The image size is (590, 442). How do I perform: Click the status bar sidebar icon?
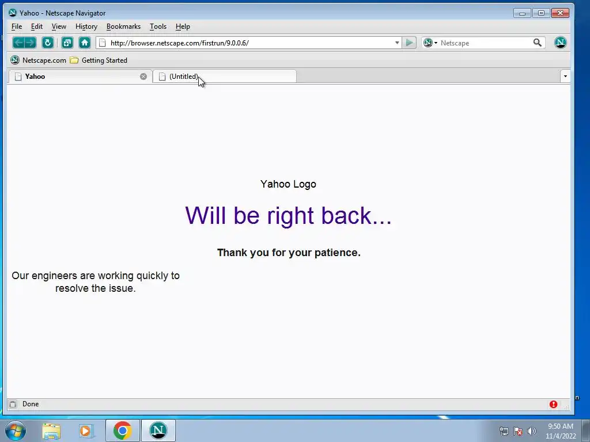13,404
